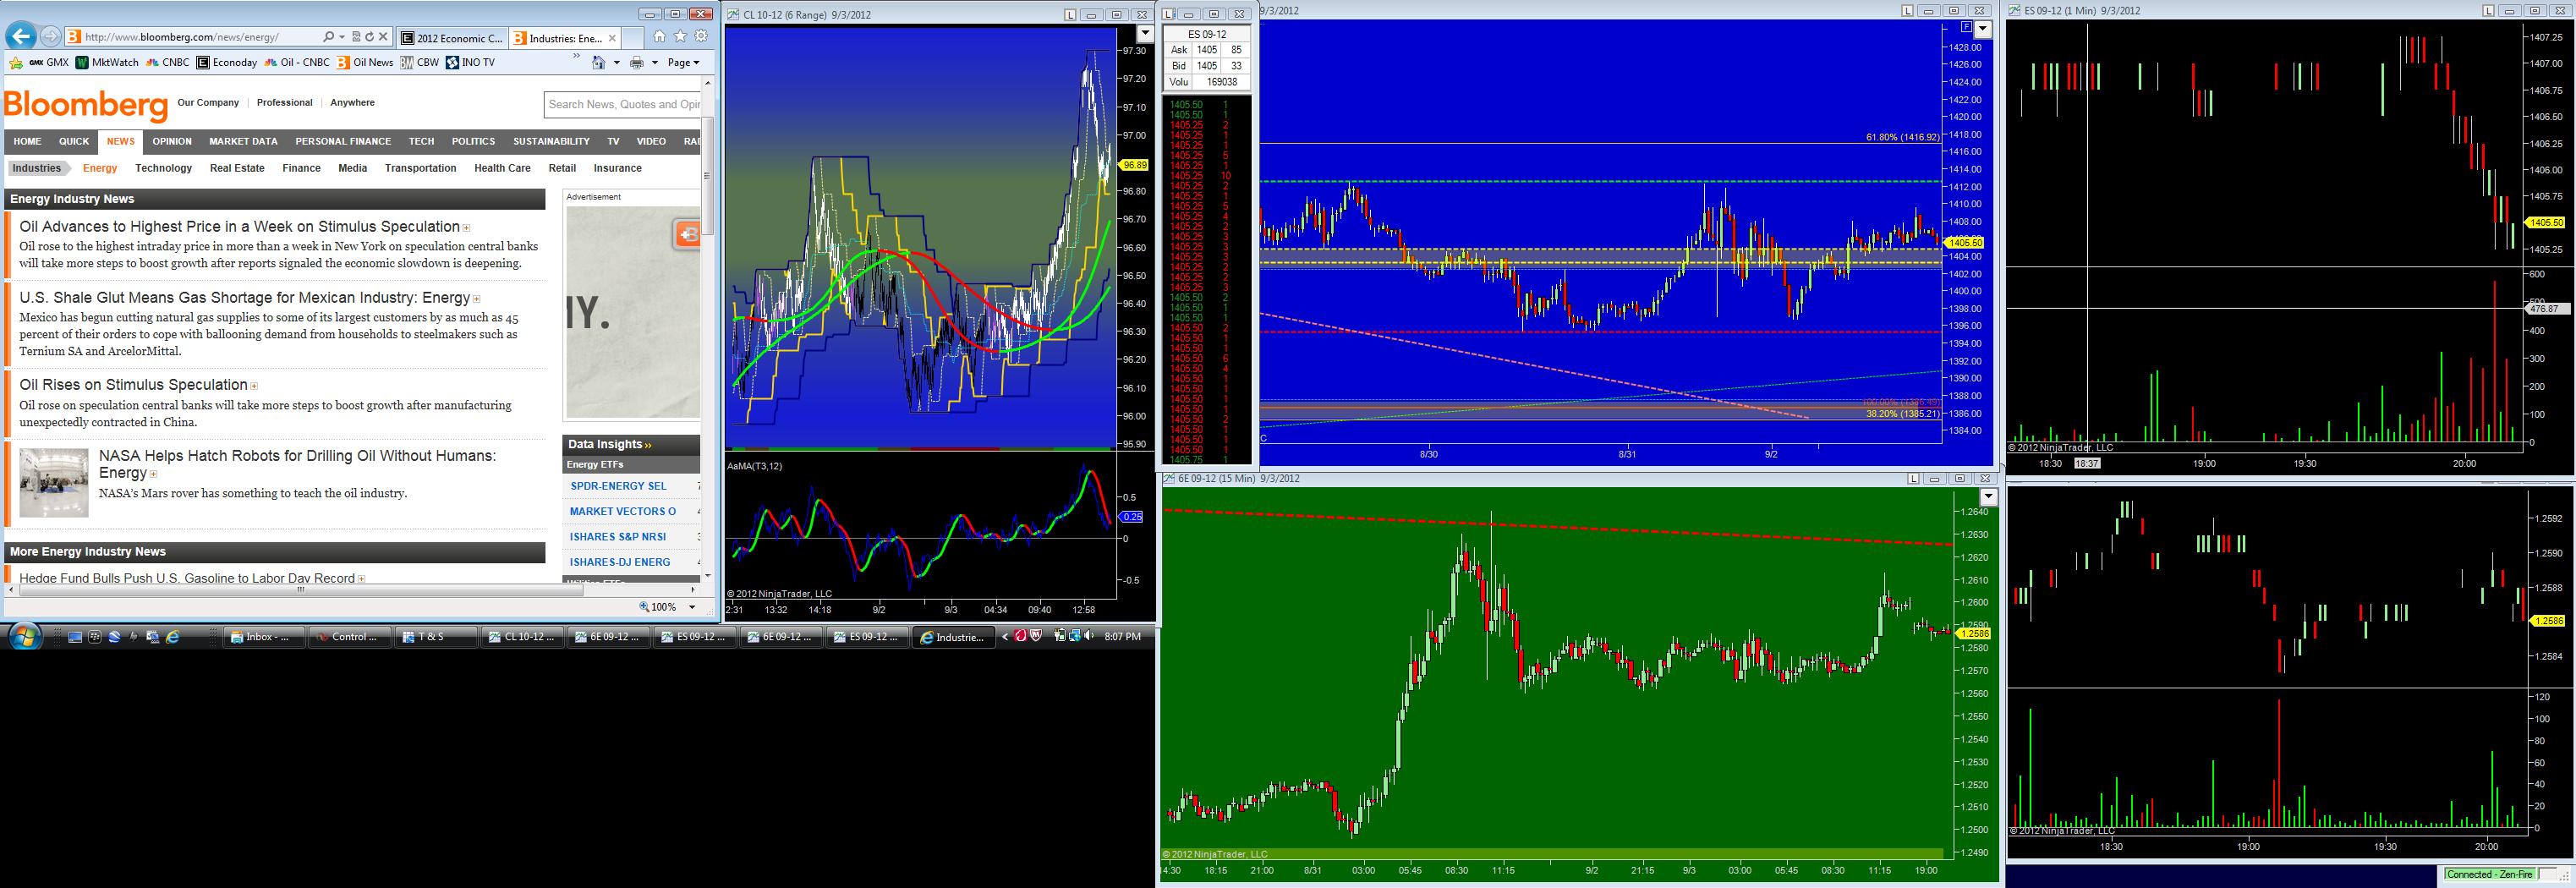
Task: Toggle the L link button on blue ES chart
Action: (x=1907, y=10)
